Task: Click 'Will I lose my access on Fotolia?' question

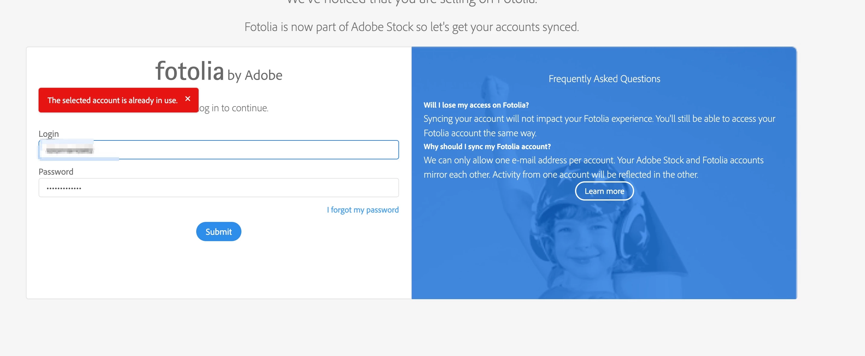Action: click(x=476, y=105)
